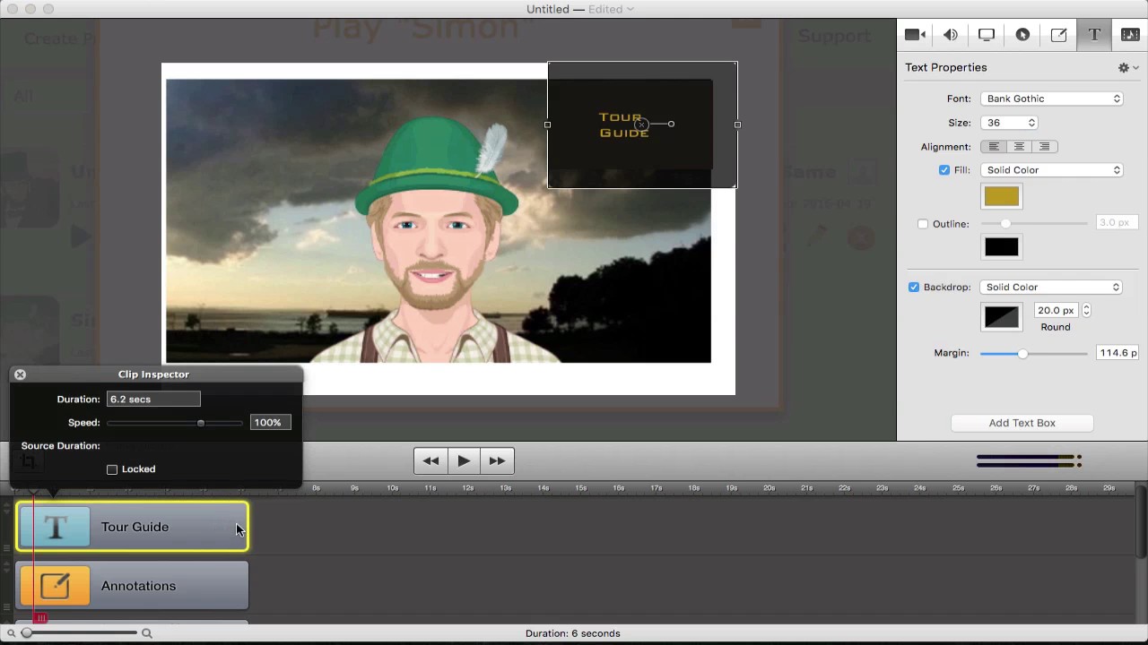Enable the text Outline checkbox
The height and width of the screenshot is (645, 1148).
pyautogui.click(x=923, y=224)
